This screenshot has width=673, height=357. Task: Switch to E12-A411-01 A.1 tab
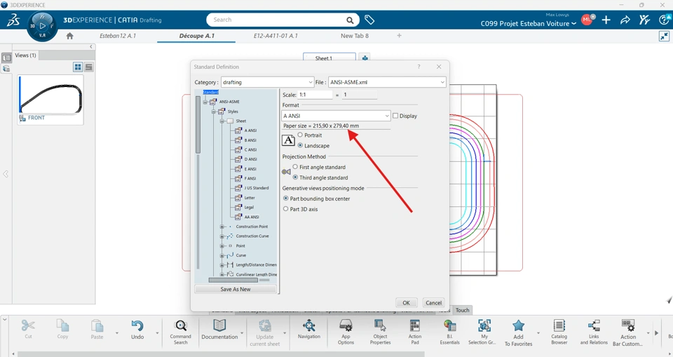click(x=276, y=36)
